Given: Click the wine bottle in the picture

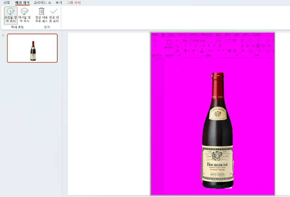Looking at the screenshot, I should click(x=217, y=130).
